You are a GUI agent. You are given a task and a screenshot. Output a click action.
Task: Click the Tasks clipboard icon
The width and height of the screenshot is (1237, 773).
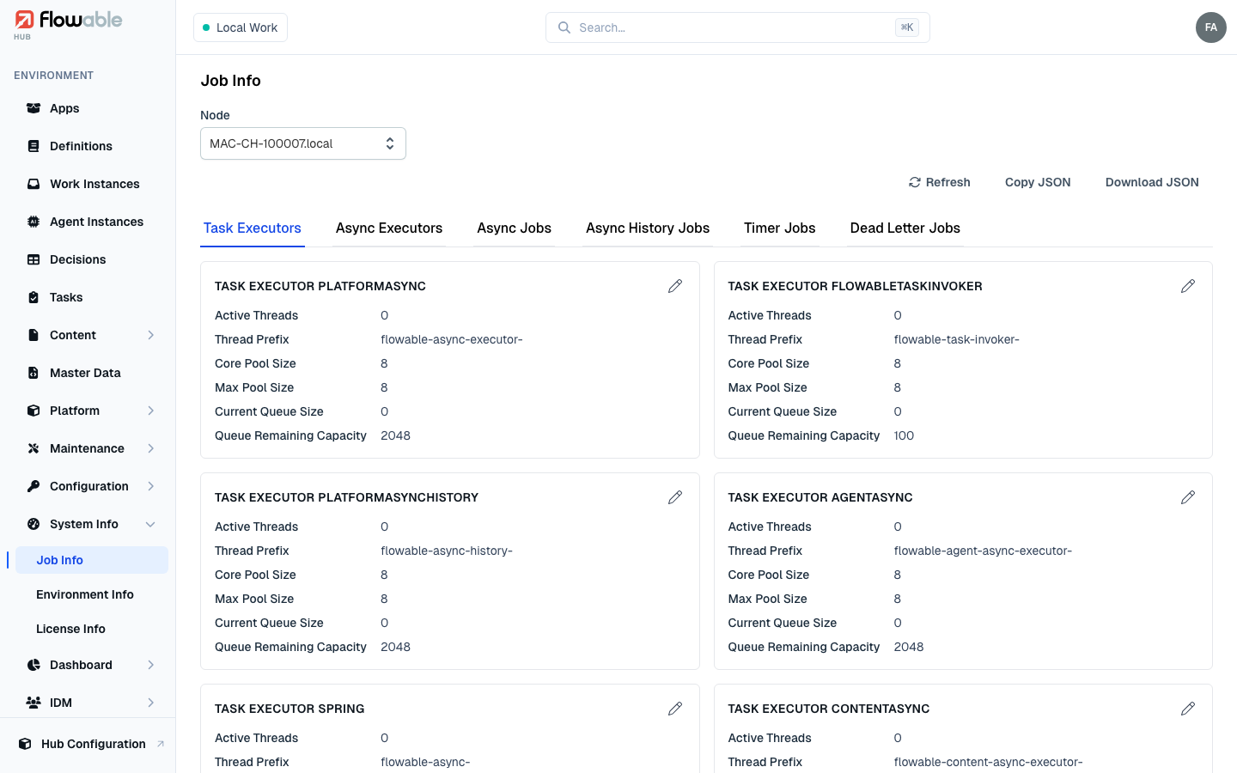(x=34, y=297)
